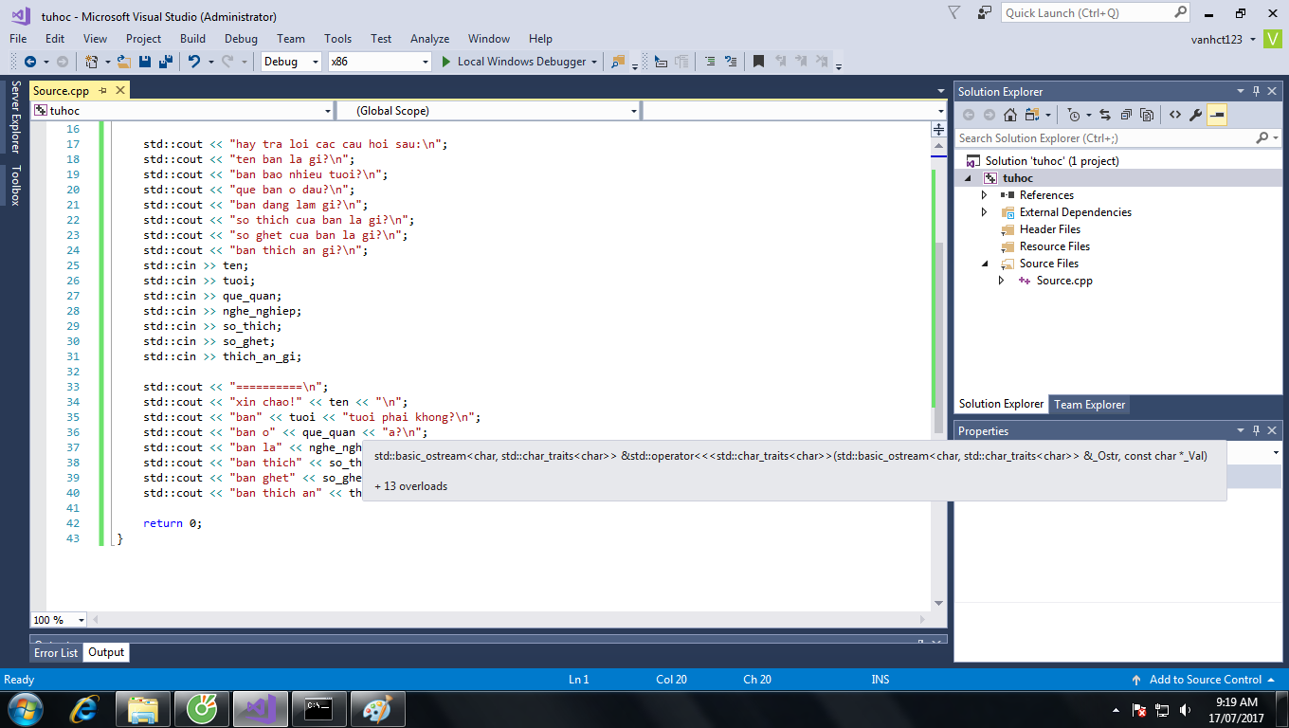
Task: Open the Build menu
Action: (192, 39)
